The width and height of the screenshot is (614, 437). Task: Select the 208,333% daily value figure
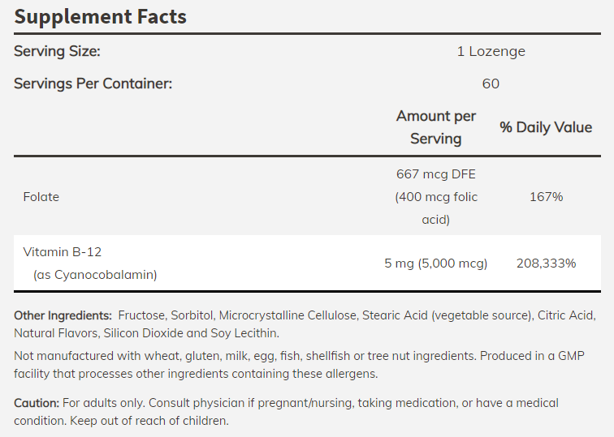pyautogui.click(x=546, y=263)
